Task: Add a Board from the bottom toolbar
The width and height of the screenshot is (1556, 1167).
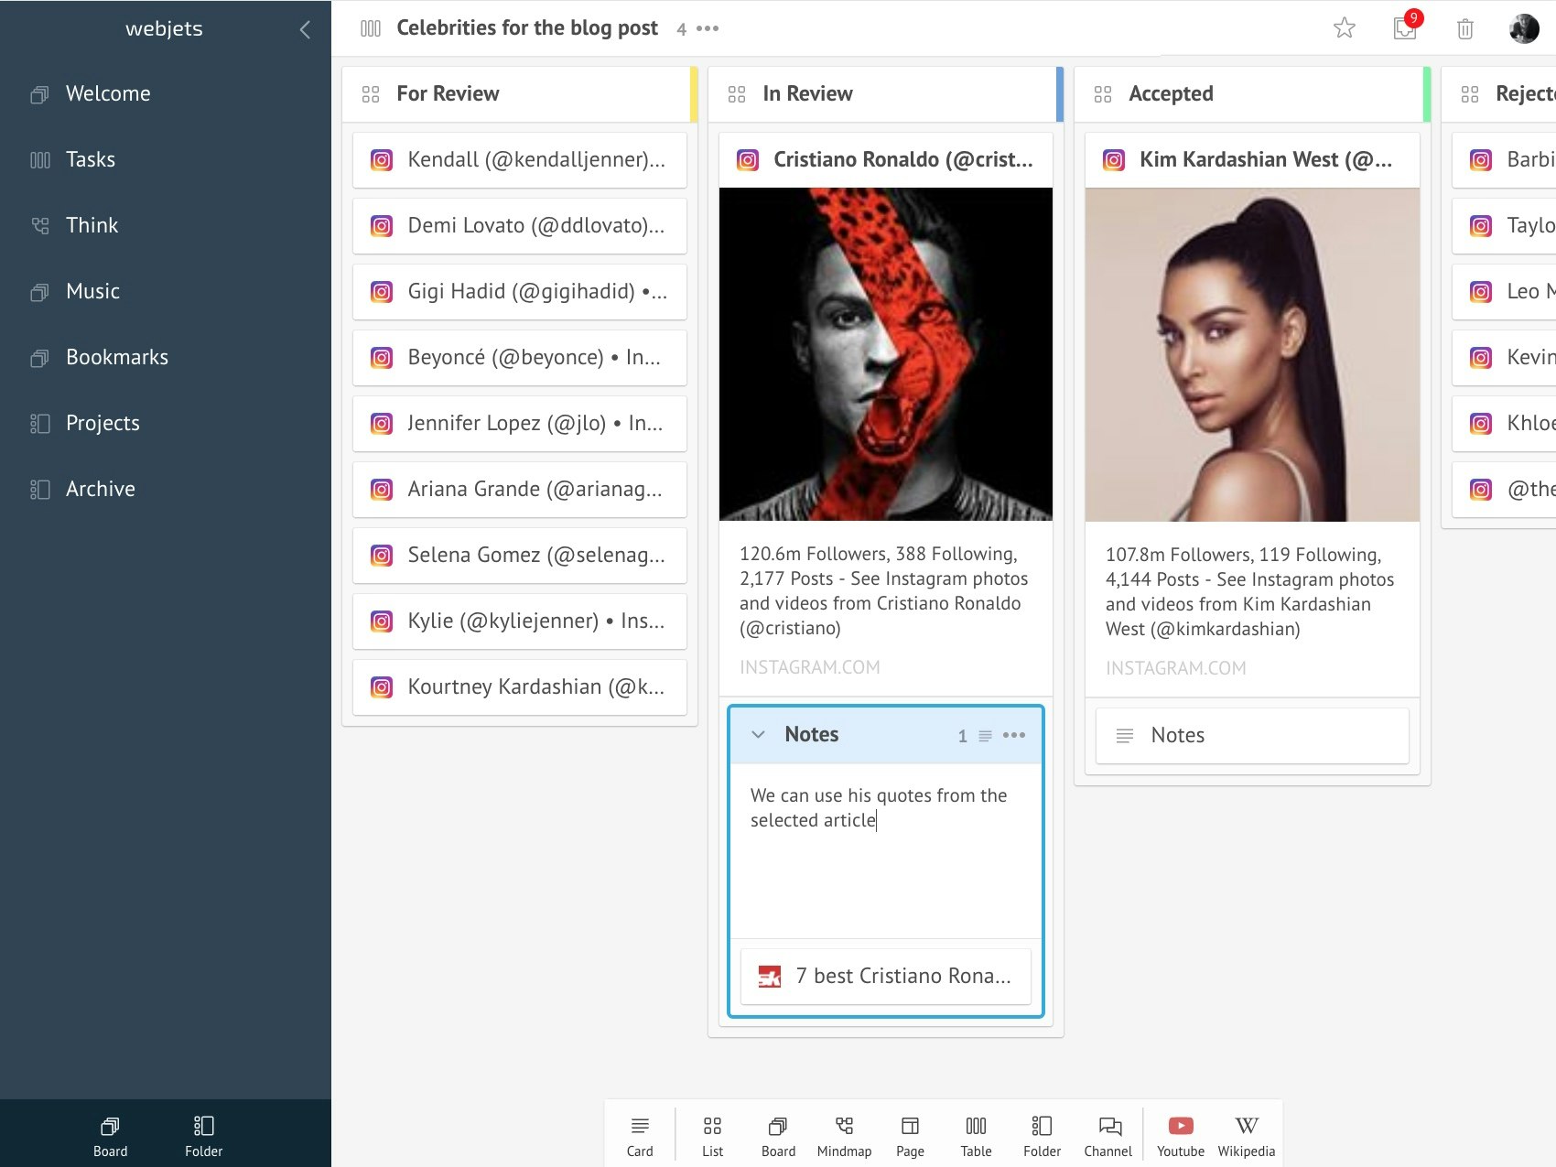Action: tap(778, 1135)
